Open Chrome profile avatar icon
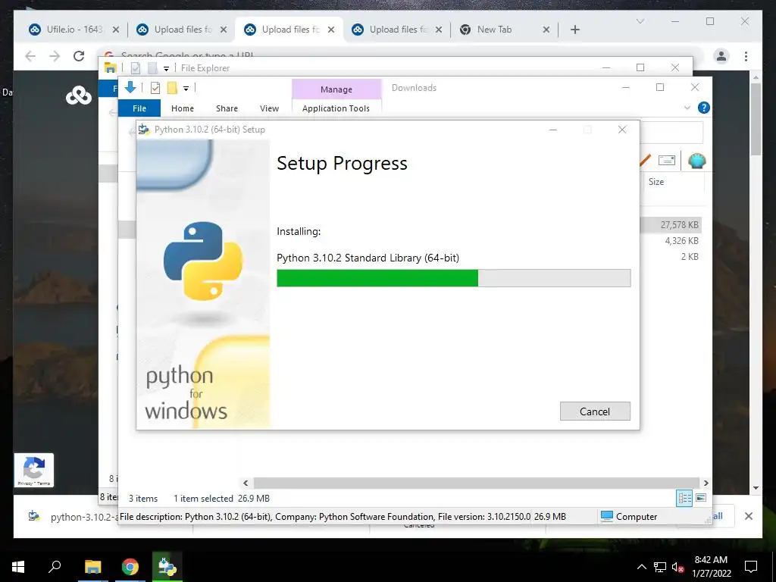Viewport: 776px width, 582px height. click(x=721, y=56)
